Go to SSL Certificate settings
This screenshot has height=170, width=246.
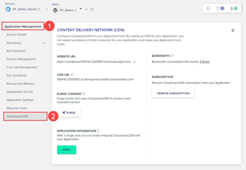(16, 75)
